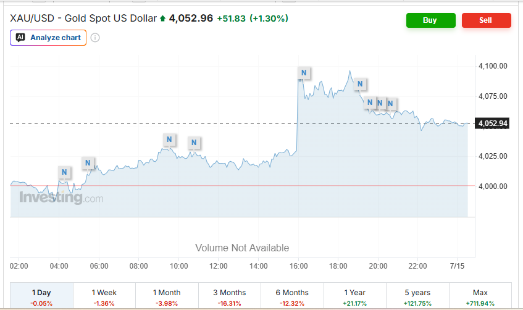
Task: Select the 6 Months timeframe tab
Action: pyautogui.click(x=292, y=296)
